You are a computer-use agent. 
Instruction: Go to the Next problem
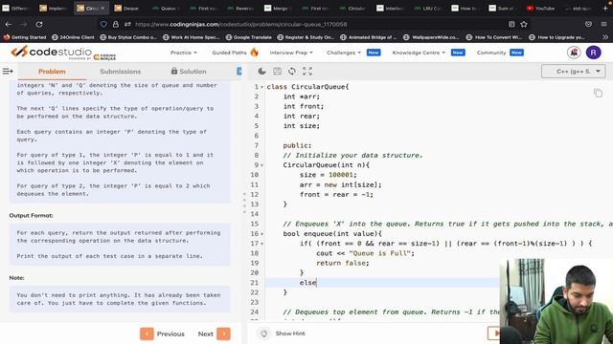tap(214, 333)
